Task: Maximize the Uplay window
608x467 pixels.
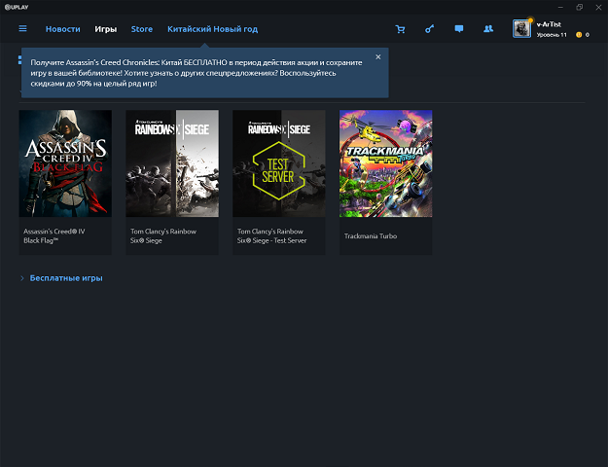Action: click(x=579, y=7)
